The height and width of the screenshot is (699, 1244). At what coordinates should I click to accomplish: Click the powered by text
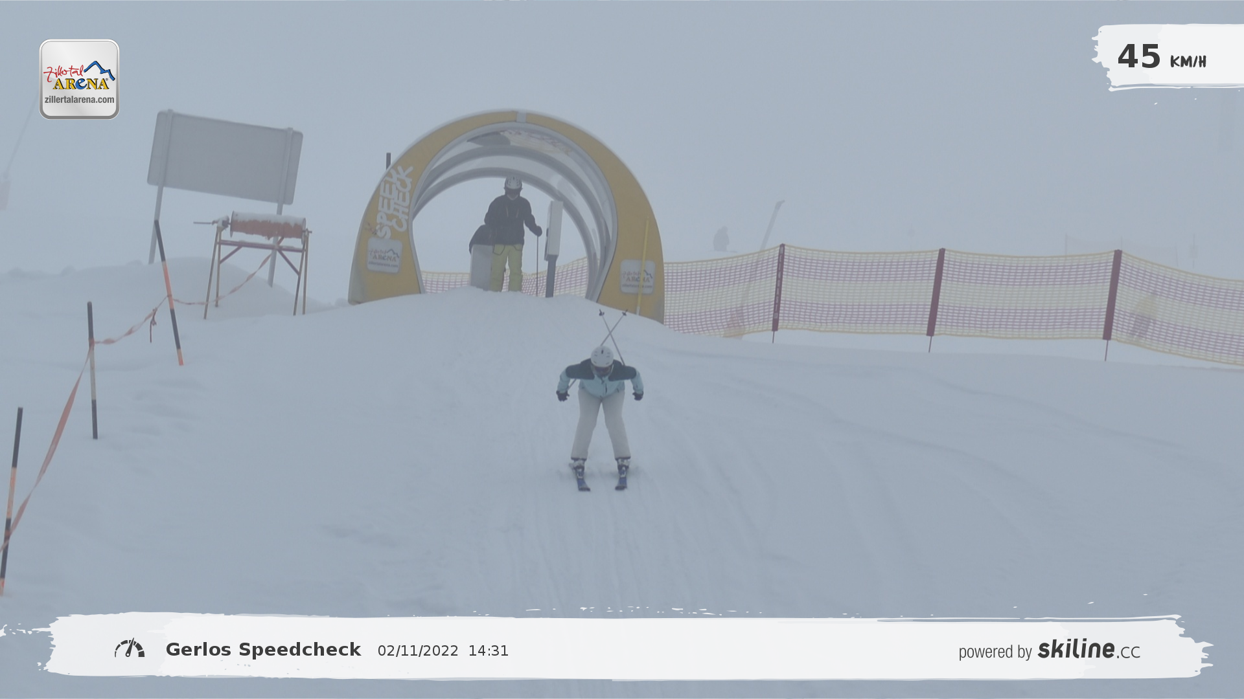coord(995,652)
